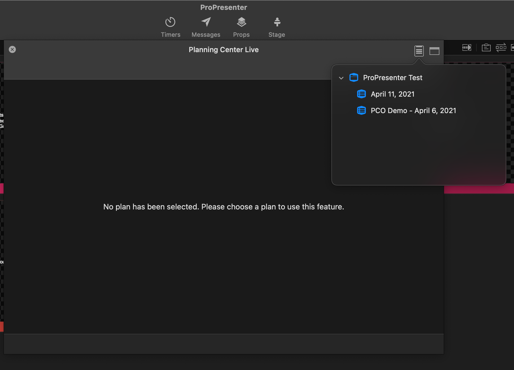Collapse the ProPresenter Test folder
Image resolution: width=514 pixels, height=370 pixels.
point(341,78)
